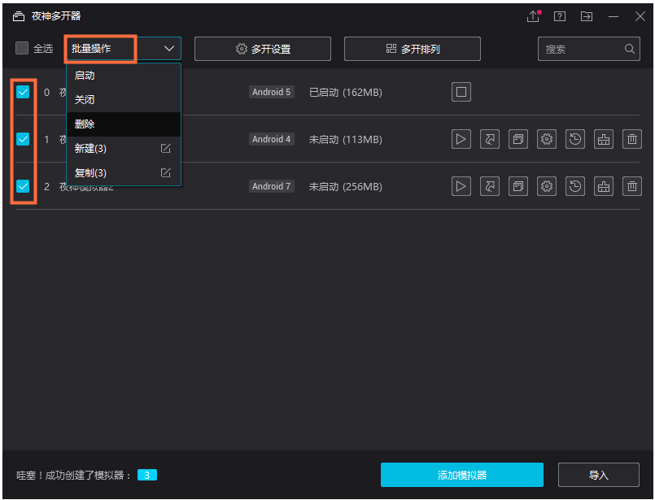Image resolution: width=655 pixels, height=500 pixels.
Task: Start emulator 1 with the play icon
Action: click(x=461, y=139)
